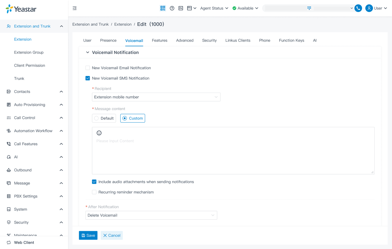This screenshot has width=392, height=249.
Task: Switch to the Phone tab
Action: pos(265,40)
